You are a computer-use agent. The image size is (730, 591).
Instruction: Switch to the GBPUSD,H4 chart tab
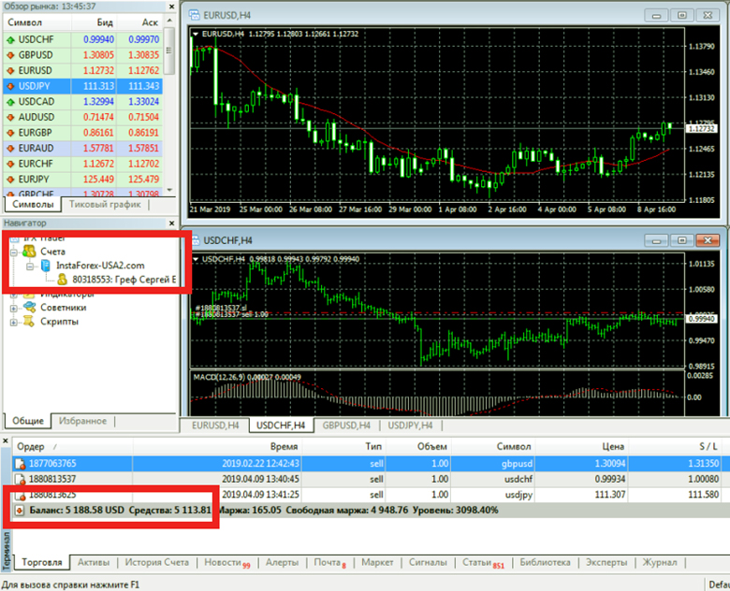(347, 425)
